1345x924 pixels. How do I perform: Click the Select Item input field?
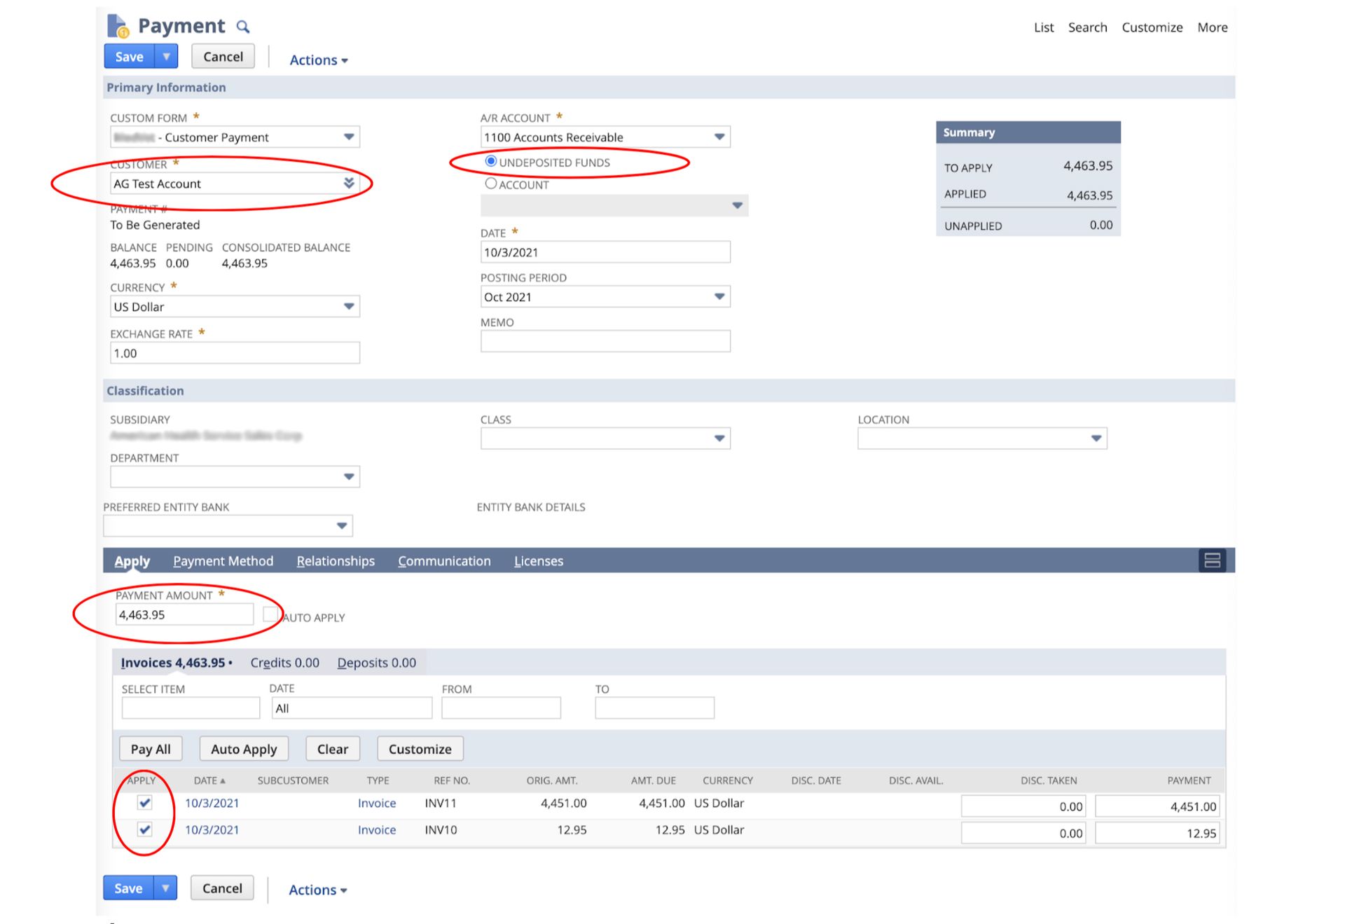click(x=191, y=708)
